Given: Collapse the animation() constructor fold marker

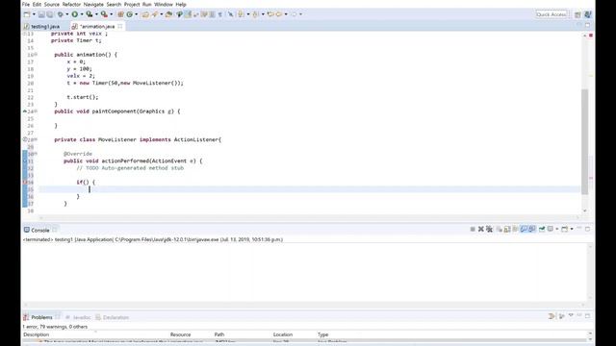Looking at the screenshot, I should tap(36, 55).
